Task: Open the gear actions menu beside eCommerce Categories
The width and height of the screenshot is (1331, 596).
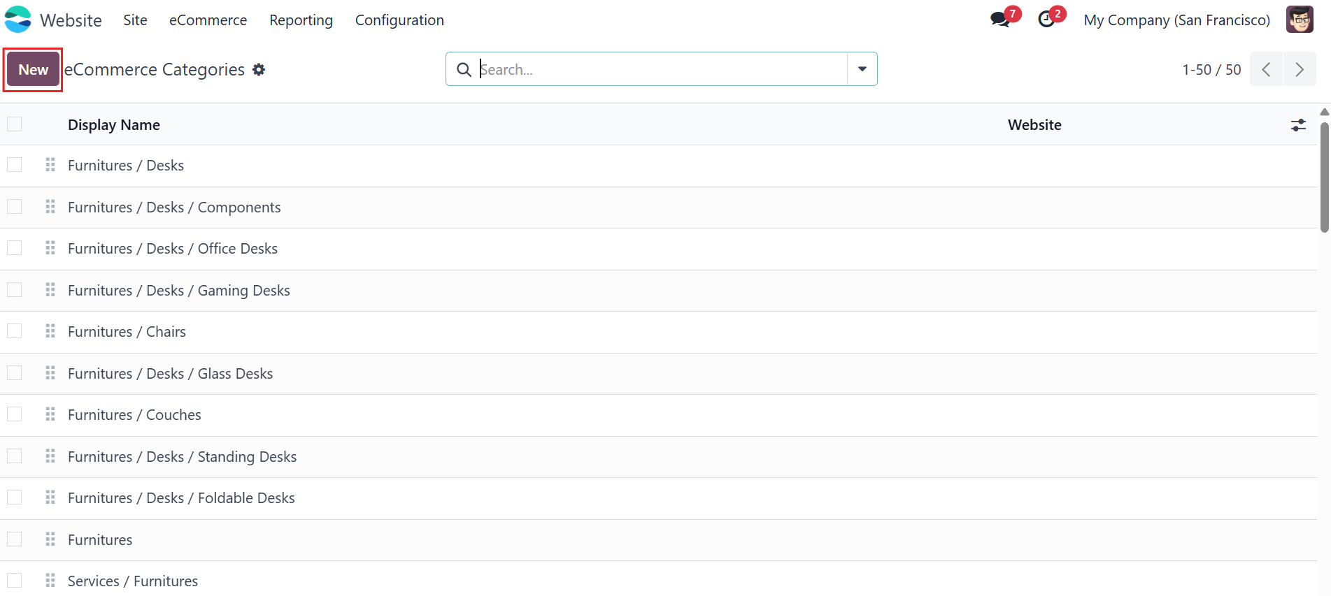Action: [259, 70]
